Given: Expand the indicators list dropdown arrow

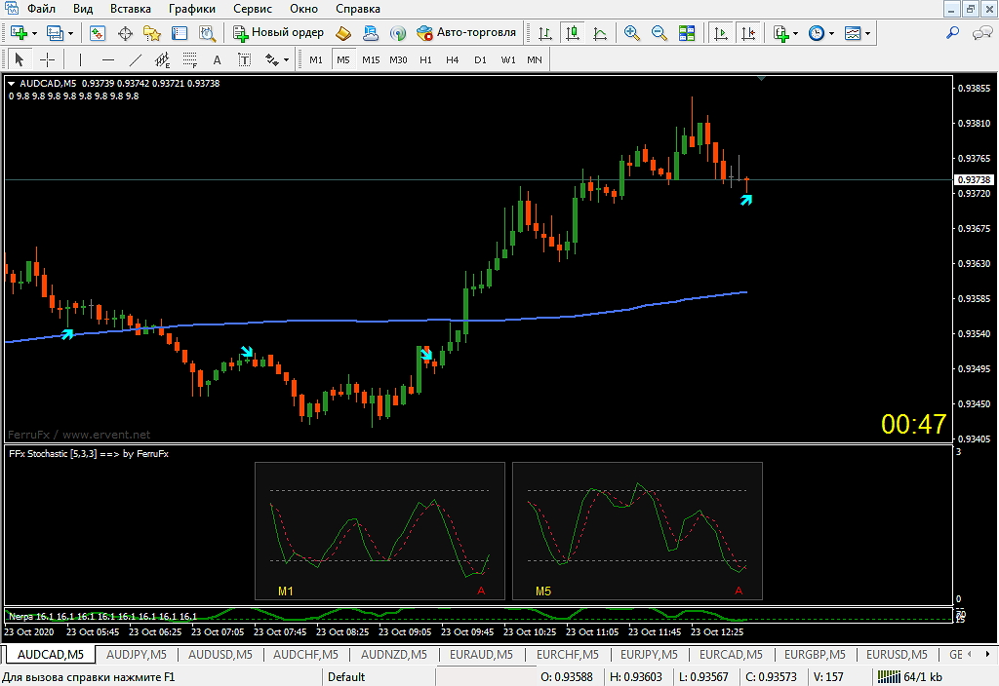Looking at the screenshot, I should coord(795,34).
